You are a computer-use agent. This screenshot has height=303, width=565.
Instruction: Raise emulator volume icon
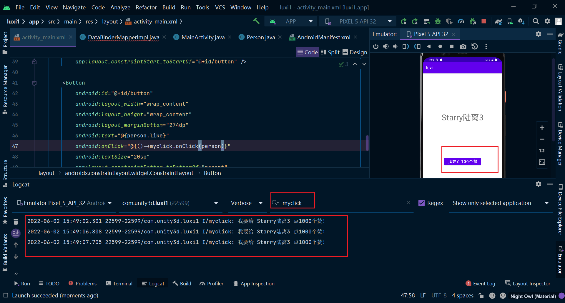(385, 46)
